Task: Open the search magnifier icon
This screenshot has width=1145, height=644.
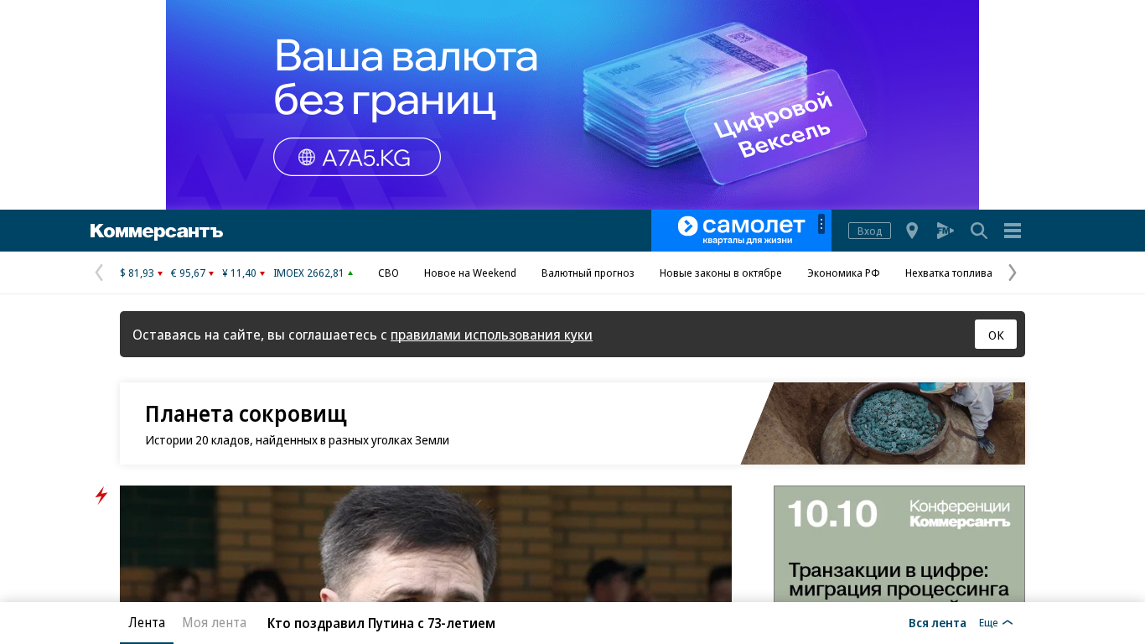Action: (x=979, y=231)
